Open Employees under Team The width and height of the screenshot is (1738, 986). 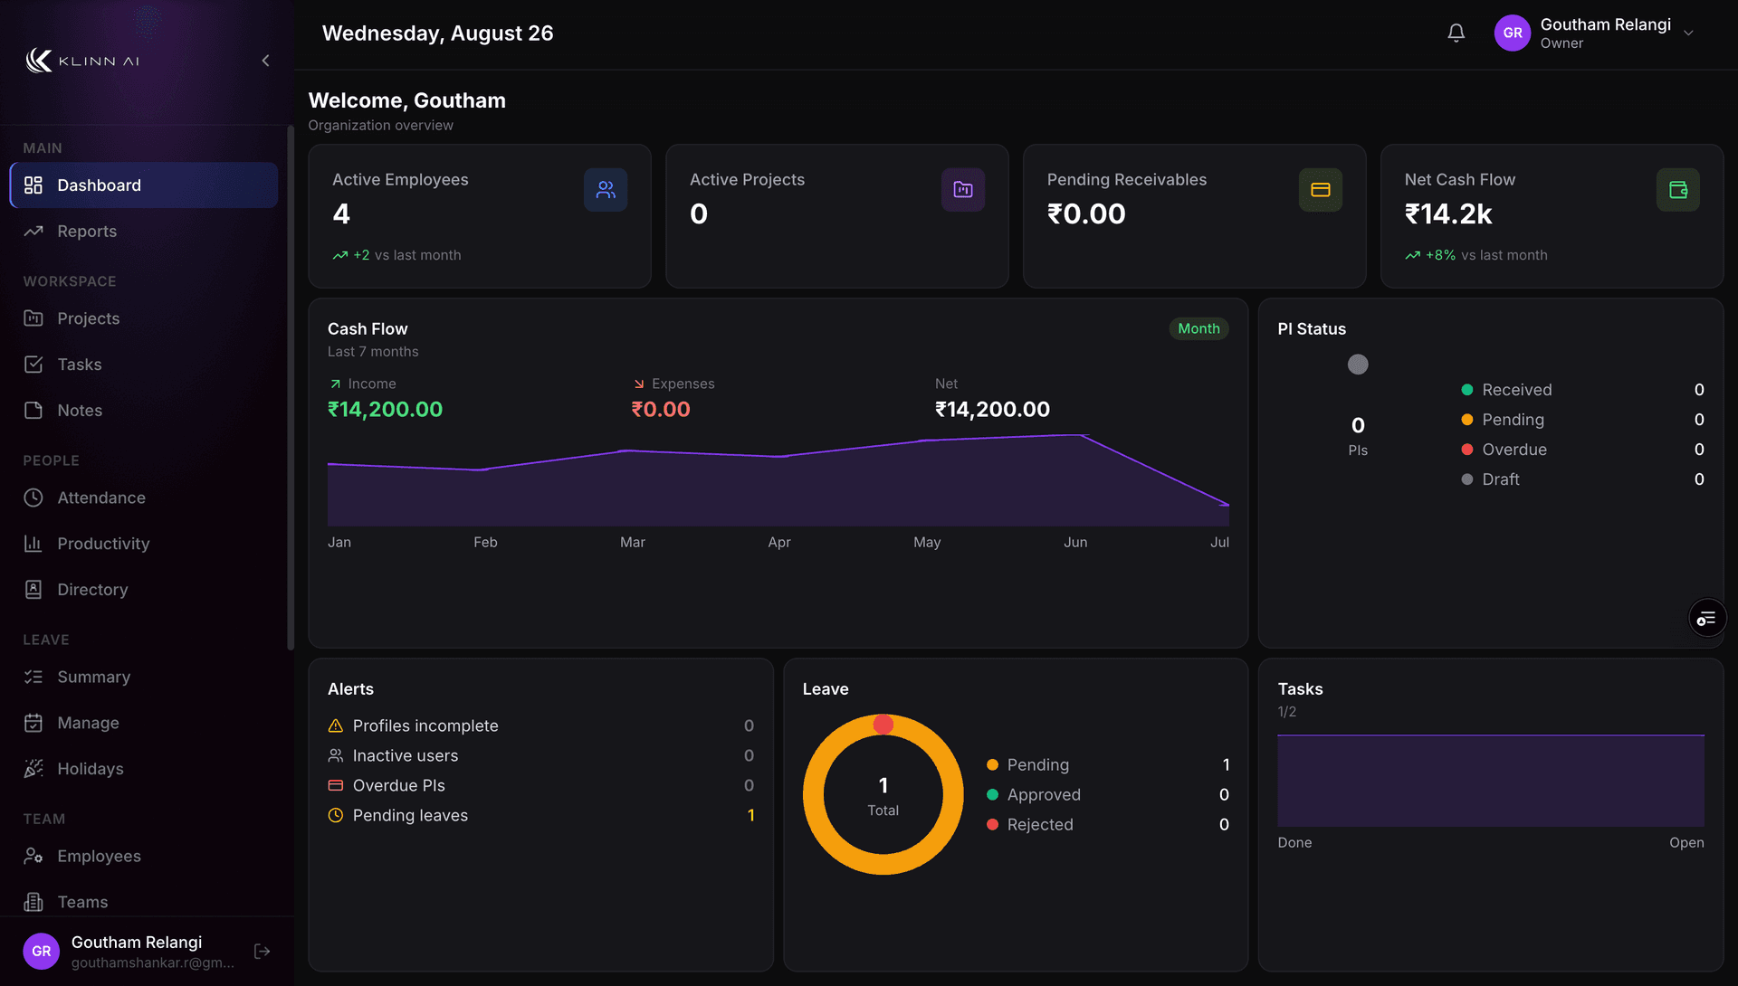coord(144,856)
